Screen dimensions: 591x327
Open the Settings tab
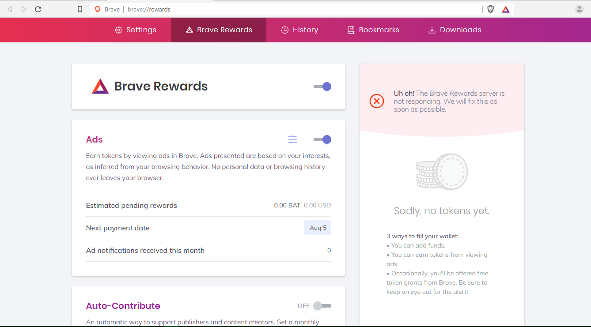136,30
